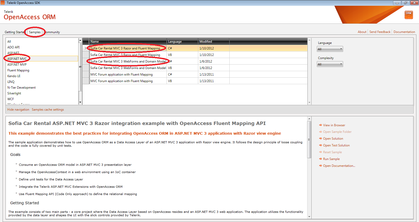Open the Community tab
Viewport: 419px width, 222px height.
tap(52, 32)
